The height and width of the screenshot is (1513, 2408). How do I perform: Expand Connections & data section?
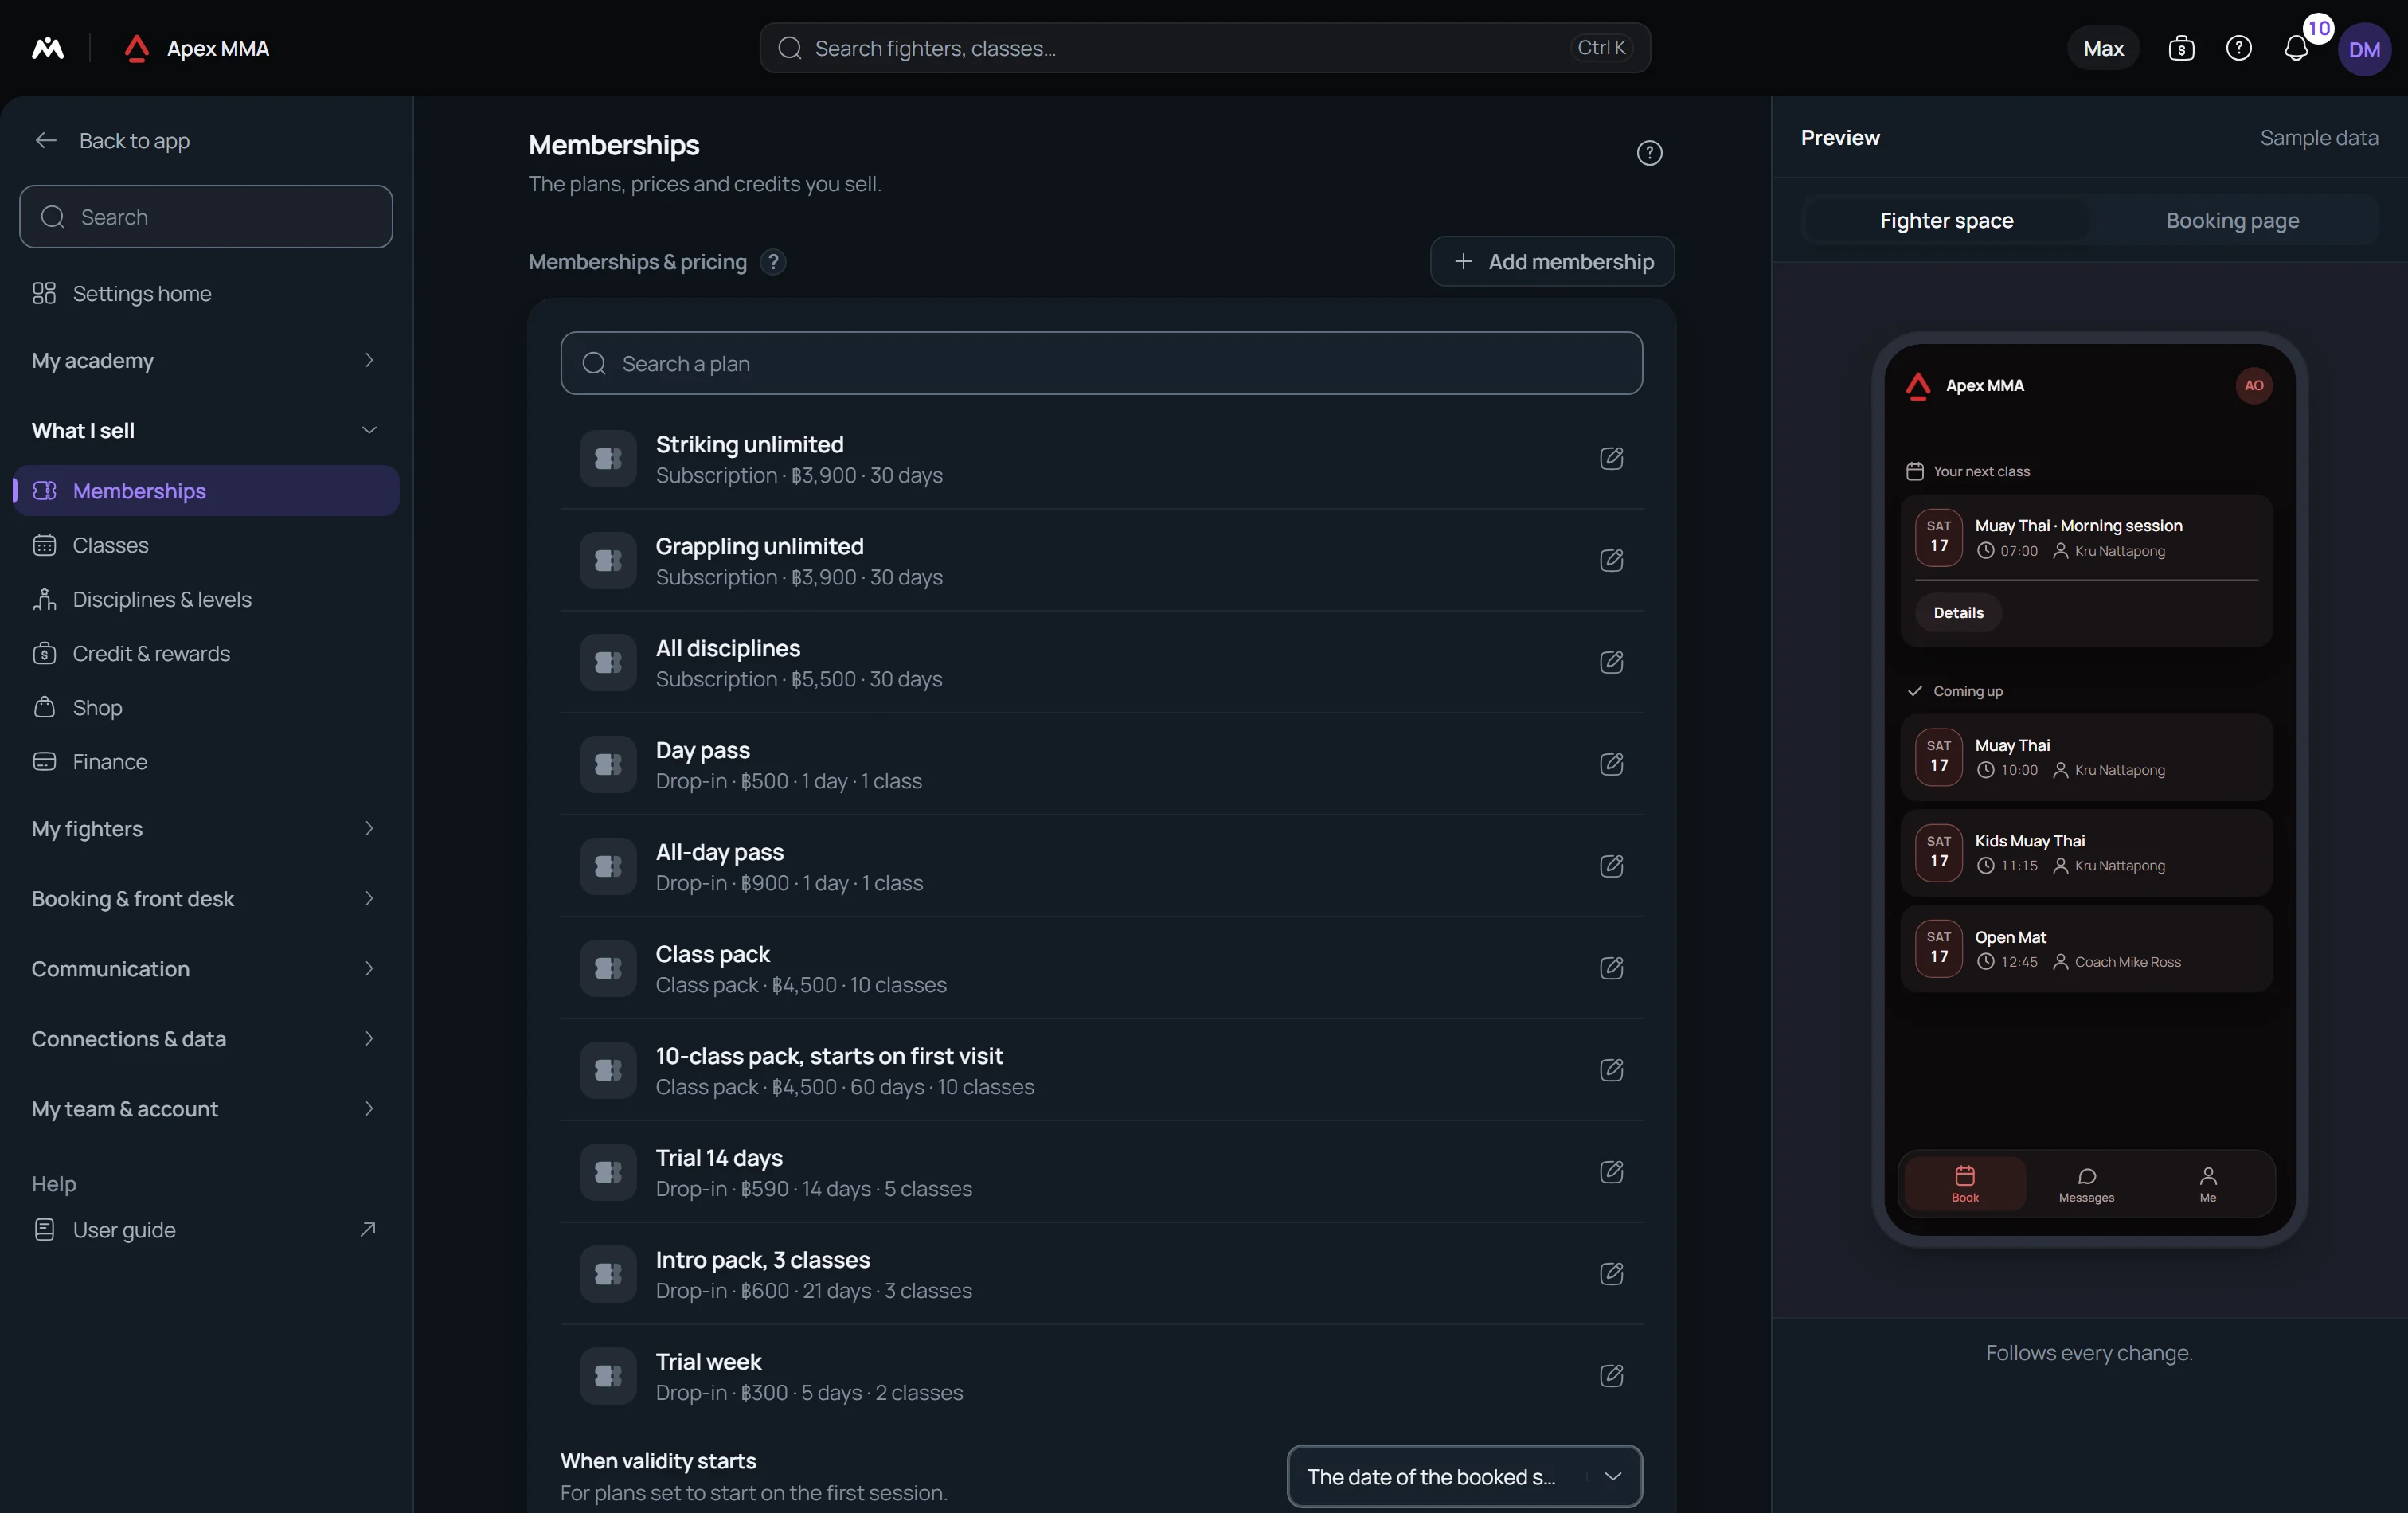coord(205,1038)
